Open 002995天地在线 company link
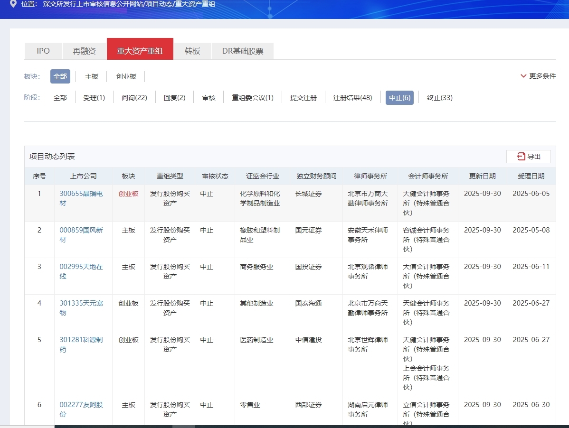This screenshot has height=428, width=569. (x=81, y=271)
